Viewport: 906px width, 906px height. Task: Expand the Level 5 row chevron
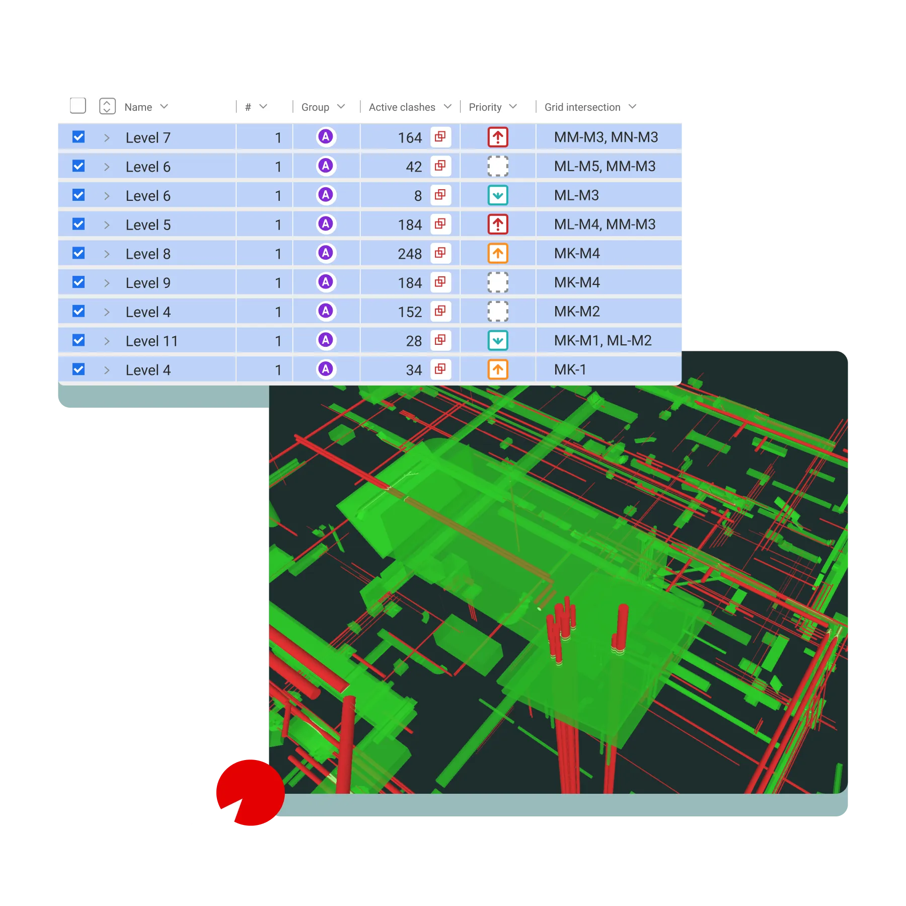pos(107,224)
